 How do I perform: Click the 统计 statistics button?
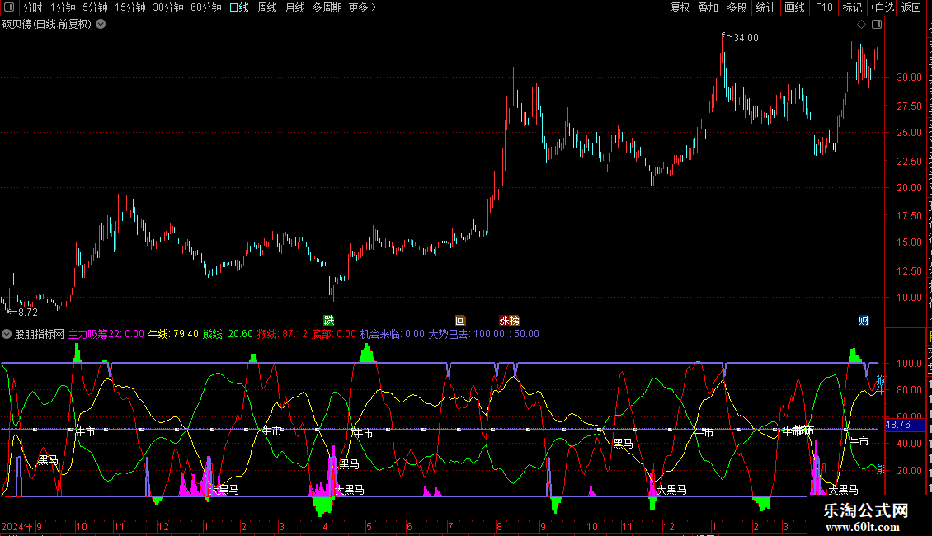click(765, 7)
